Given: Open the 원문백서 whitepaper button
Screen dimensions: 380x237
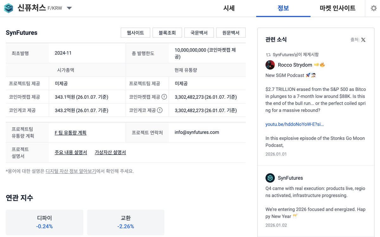Looking at the screenshot, I should [x=231, y=33].
